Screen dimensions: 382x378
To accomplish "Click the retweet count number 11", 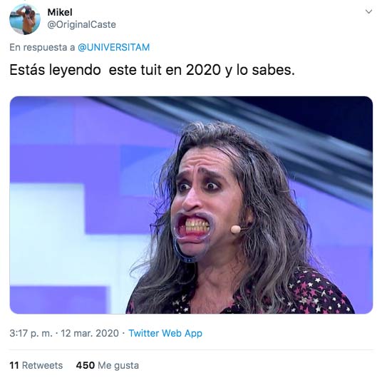I will 14,365.
